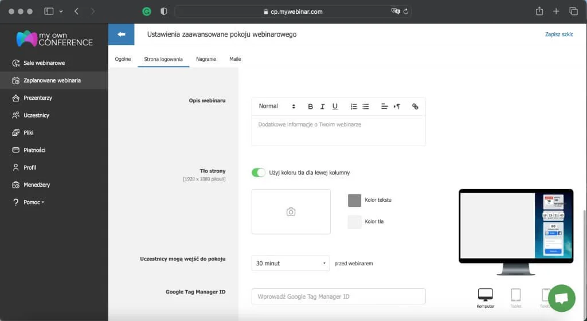Viewport: 587px width, 321px height.
Task: Expand the Pomoc menu in the sidebar
Action: pos(33,202)
